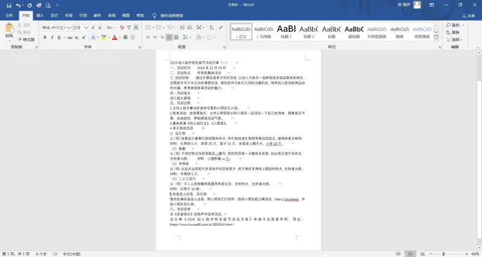This screenshot has width=482, height=257.
Task: Apply the enclosed character format
Action: (133, 37)
